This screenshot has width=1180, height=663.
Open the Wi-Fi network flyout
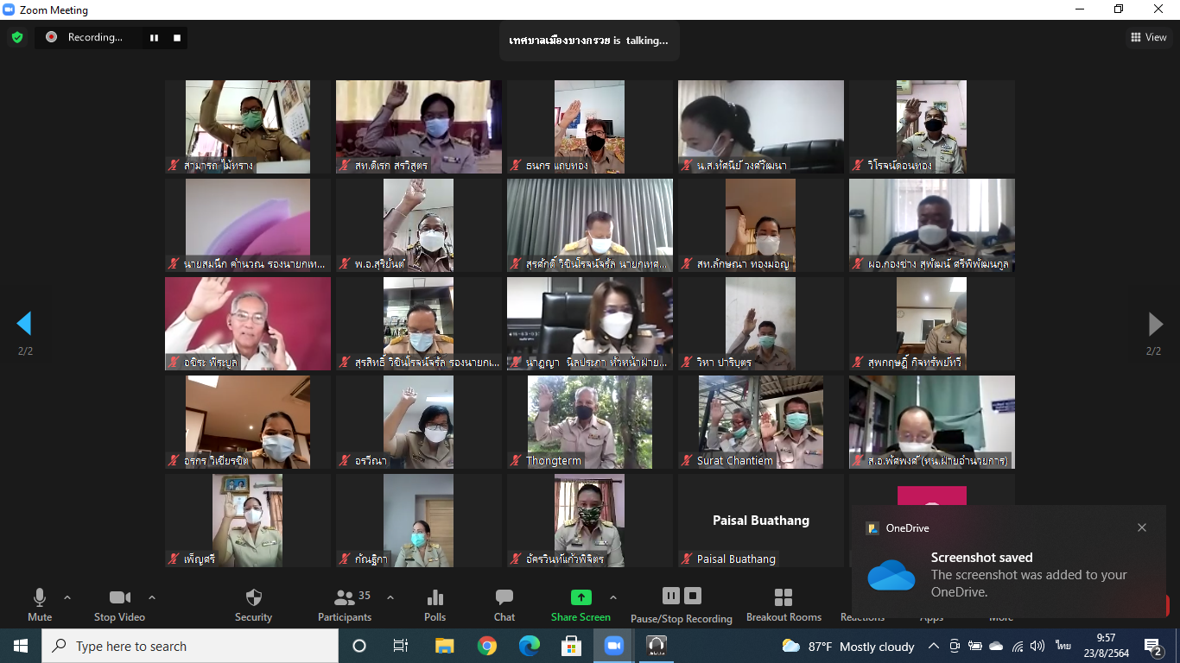[1017, 646]
